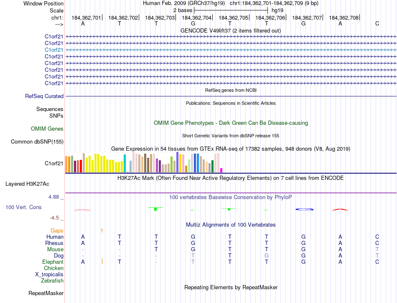
Task: Open the RefSeq Curated track label
Action: pos(44,96)
